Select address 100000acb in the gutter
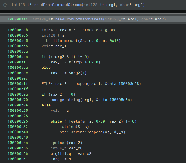Image resolution: width=186 pixels, height=163 pixels. tap(18, 30)
